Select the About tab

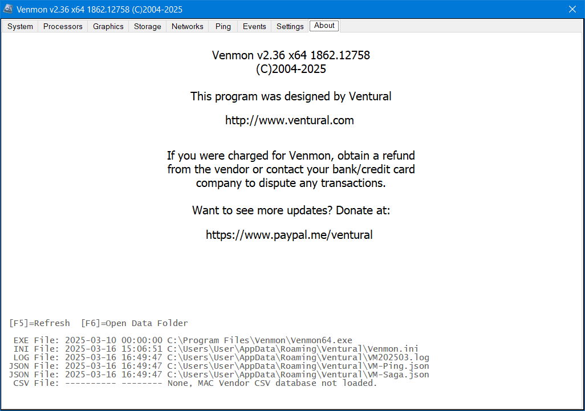[x=324, y=26]
